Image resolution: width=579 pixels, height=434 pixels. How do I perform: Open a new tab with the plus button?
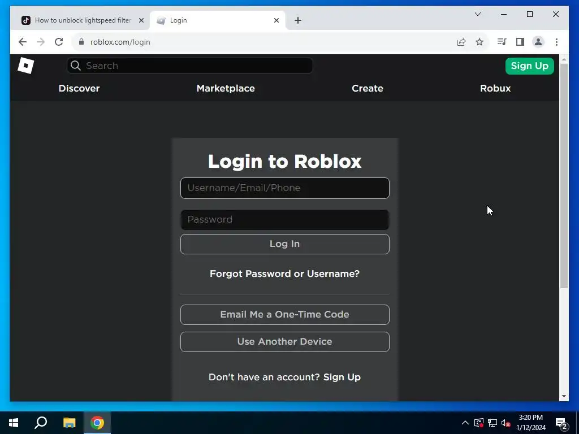298,20
